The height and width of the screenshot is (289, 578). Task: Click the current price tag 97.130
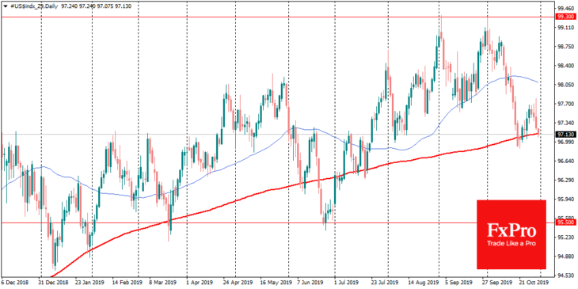click(x=565, y=134)
